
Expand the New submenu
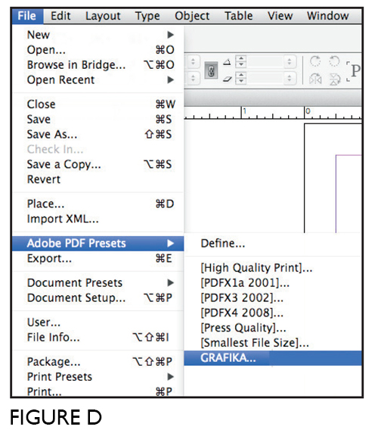pyautogui.click(x=98, y=35)
